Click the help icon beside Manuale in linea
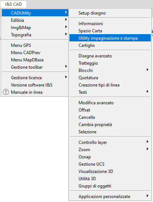 pyautogui.click(x=6, y=92)
